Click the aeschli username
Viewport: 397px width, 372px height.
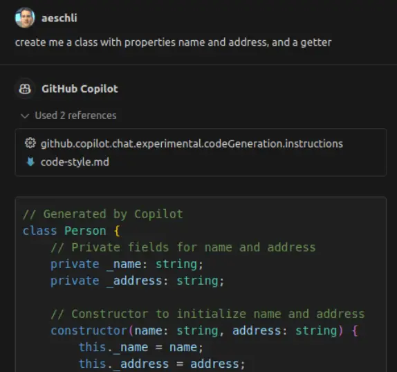[59, 18]
